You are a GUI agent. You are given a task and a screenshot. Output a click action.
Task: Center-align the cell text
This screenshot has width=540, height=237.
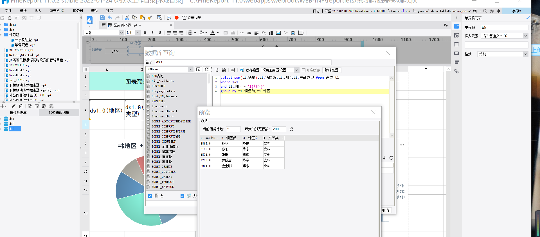tap(175, 33)
